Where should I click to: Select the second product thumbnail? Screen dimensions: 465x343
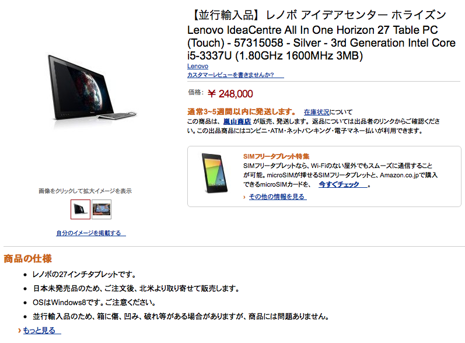pos(102,209)
